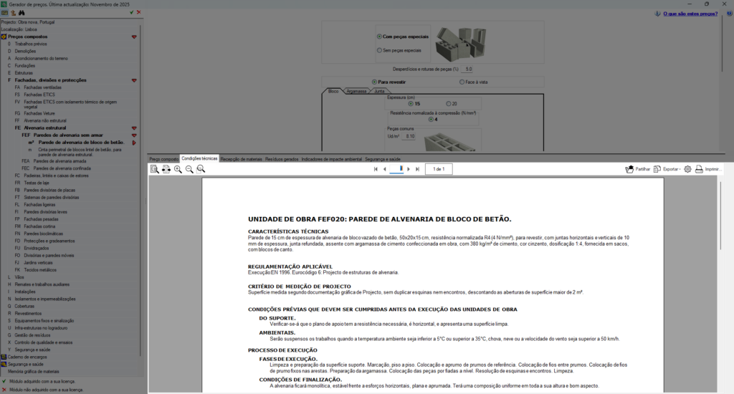Open the Partilhar share option
The image size is (734, 394).
tap(637, 169)
